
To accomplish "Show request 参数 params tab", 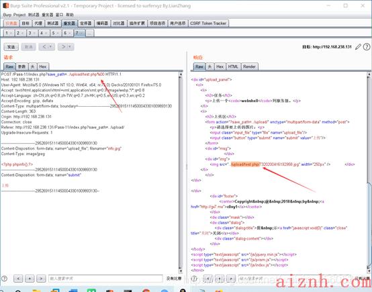I will (22, 66).
